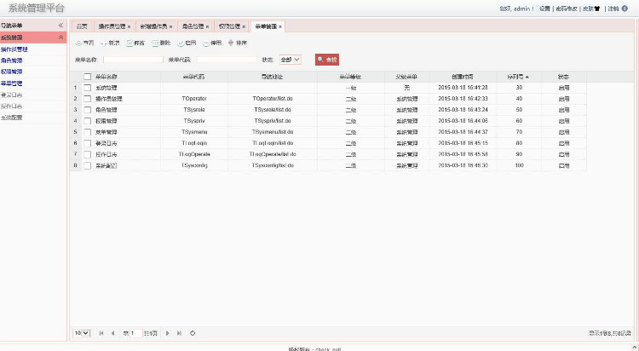Go to next page in pager
This screenshot has width=639, height=351.
[x=168, y=333]
